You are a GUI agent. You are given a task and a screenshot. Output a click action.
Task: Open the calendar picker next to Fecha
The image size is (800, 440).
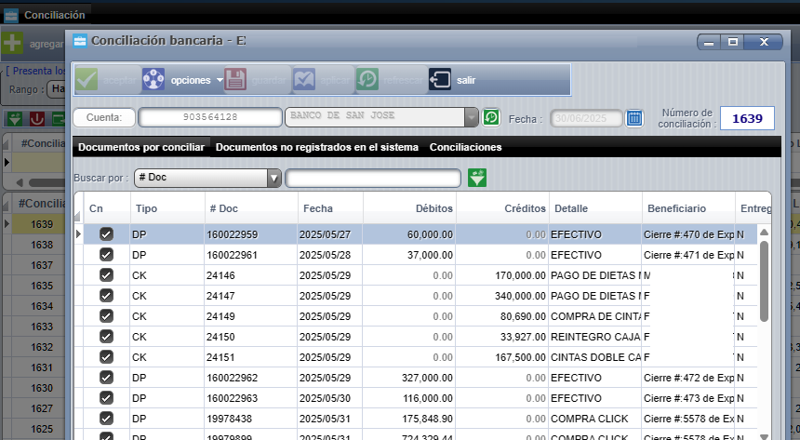click(634, 118)
